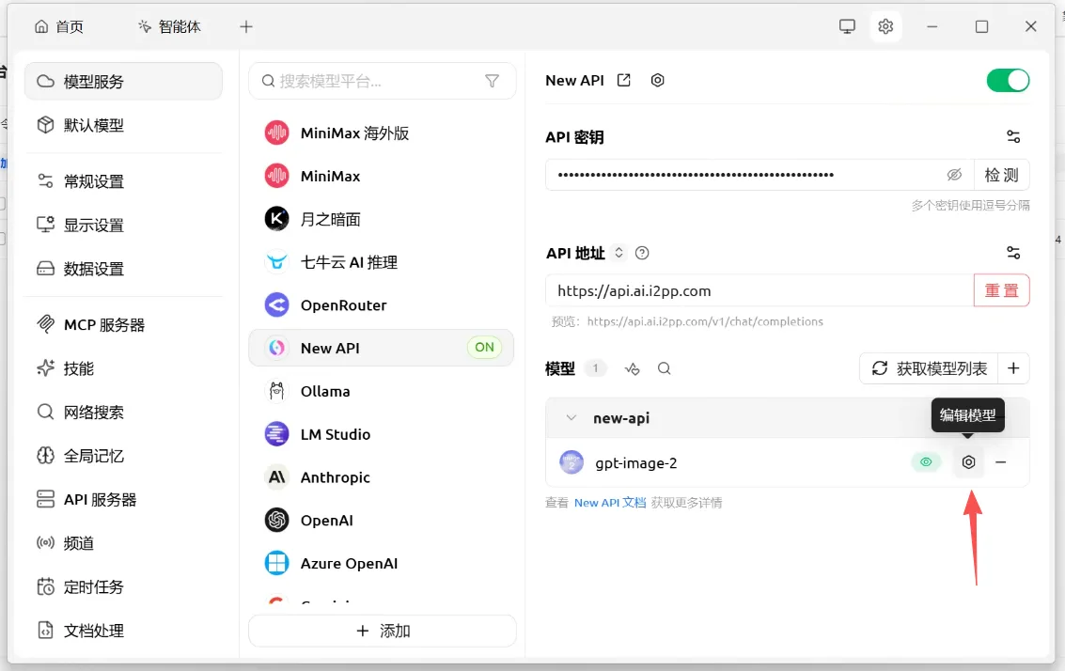This screenshot has height=671, width=1065.
Task: Toggle New API provider enable switch
Action: 1008,80
